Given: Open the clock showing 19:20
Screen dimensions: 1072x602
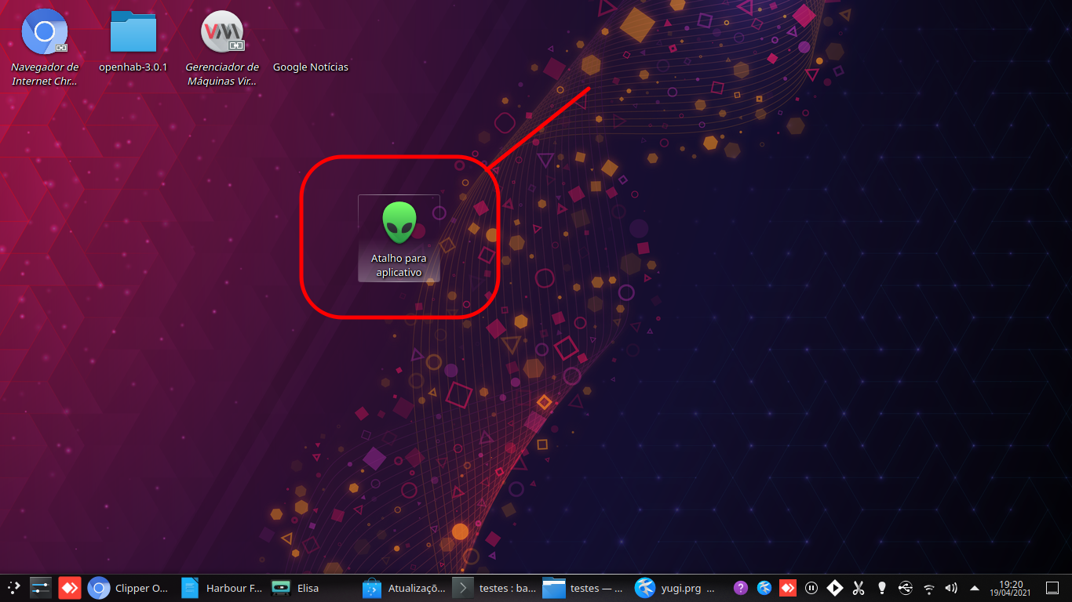Looking at the screenshot, I should (1011, 588).
